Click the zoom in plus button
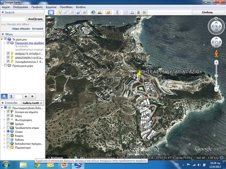 click(x=216, y=62)
